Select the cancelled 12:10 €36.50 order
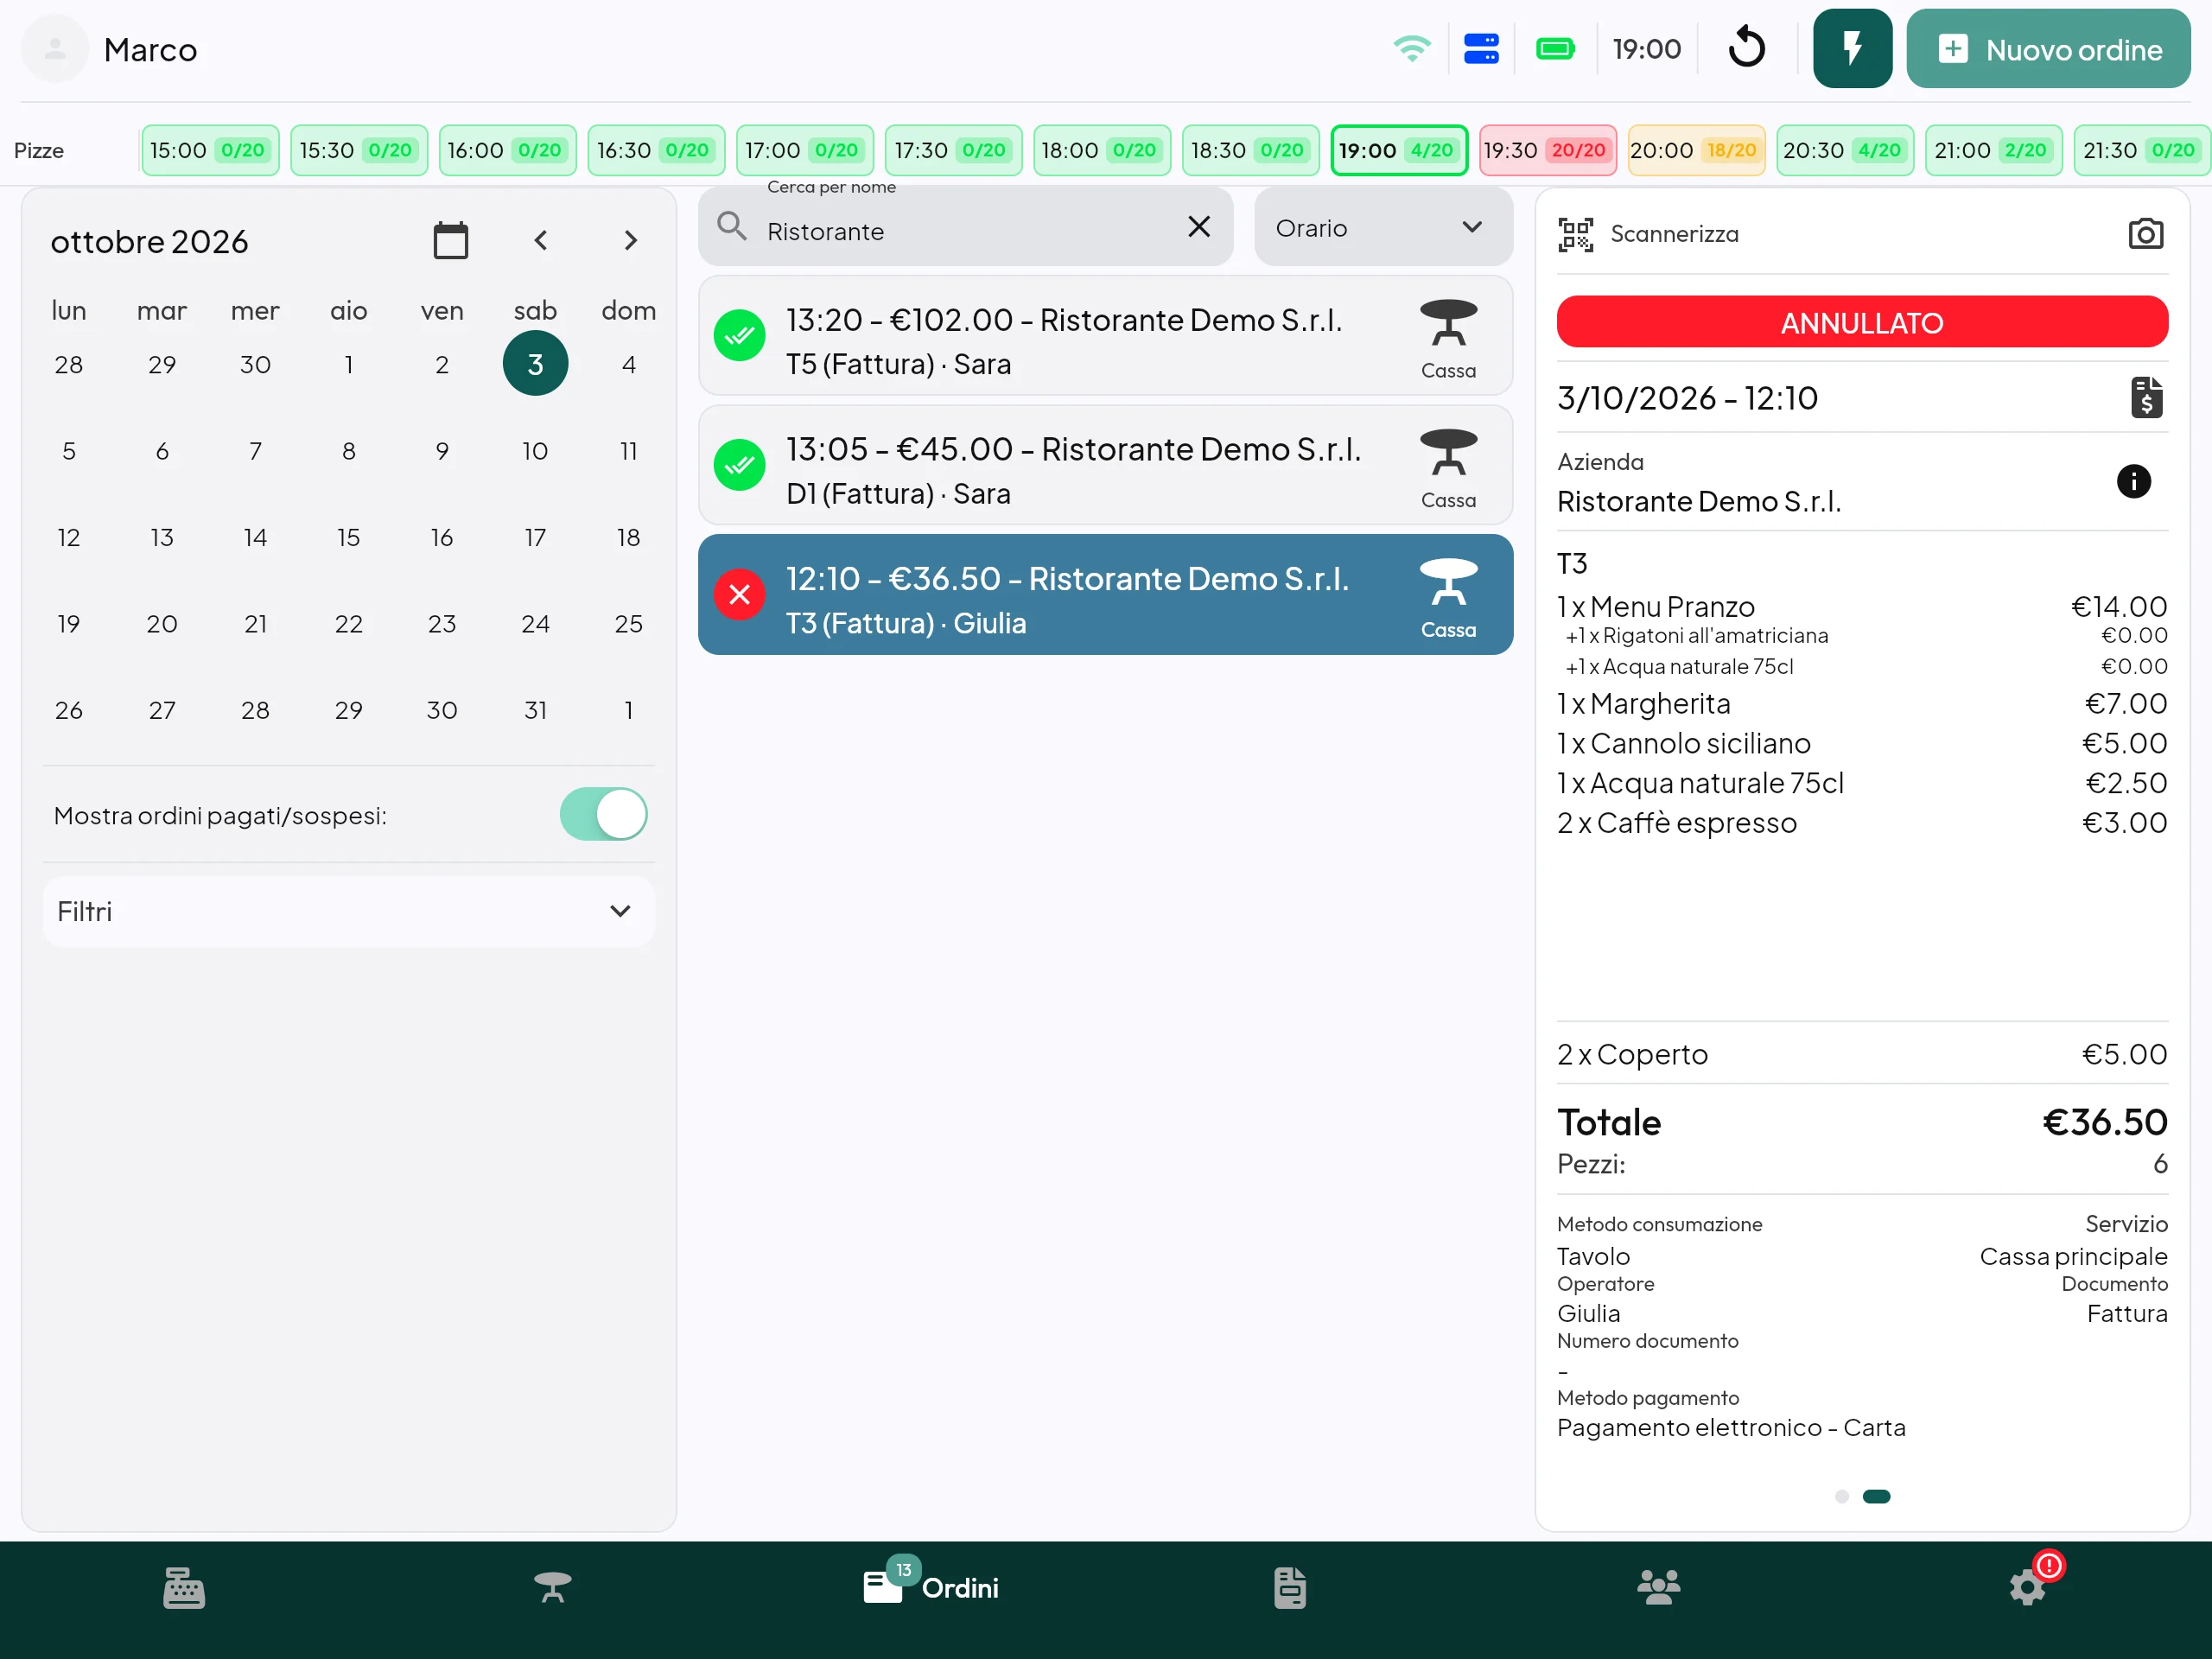 click(1105, 594)
